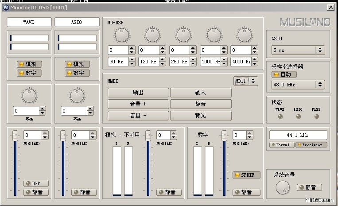Click the 背光 backlight button

point(201,116)
